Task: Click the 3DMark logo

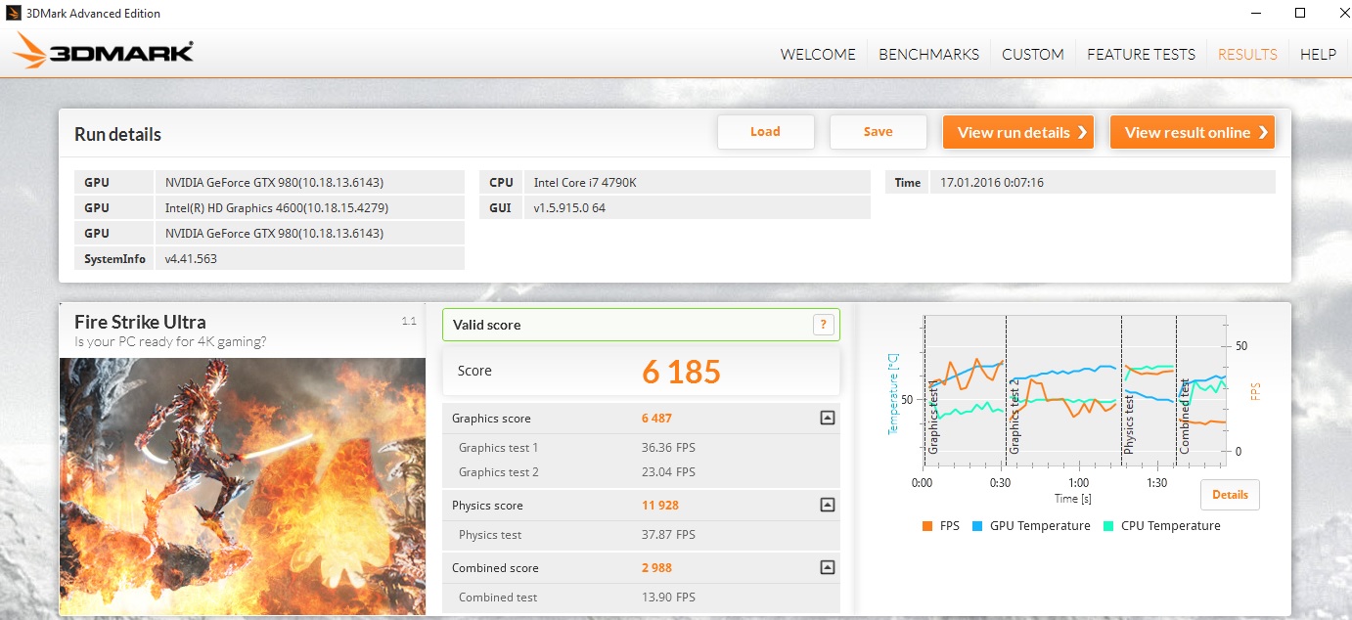Action: coord(104,52)
